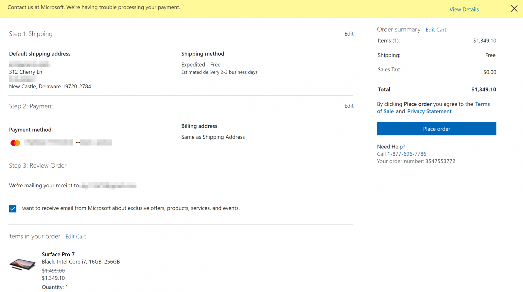Dismiss the yellow payment warning banner
Screen dimensions: 523x292
[x=514, y=9]
